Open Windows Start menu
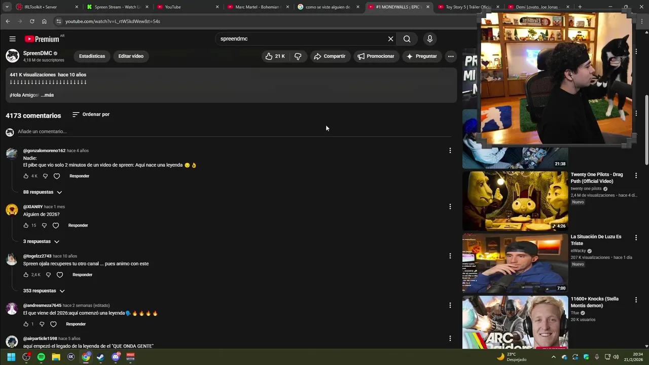This screenshot has width=649, height=365. [11, 357]
